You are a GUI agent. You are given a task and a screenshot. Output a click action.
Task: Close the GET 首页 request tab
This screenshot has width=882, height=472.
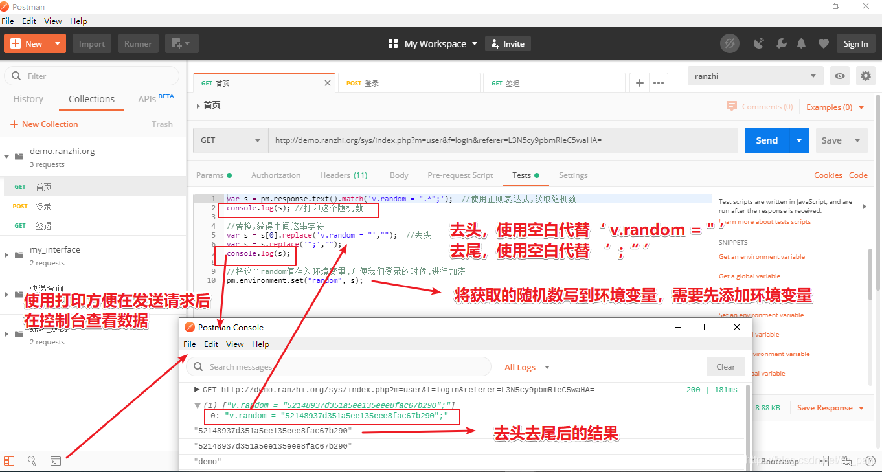click(328, 83)
